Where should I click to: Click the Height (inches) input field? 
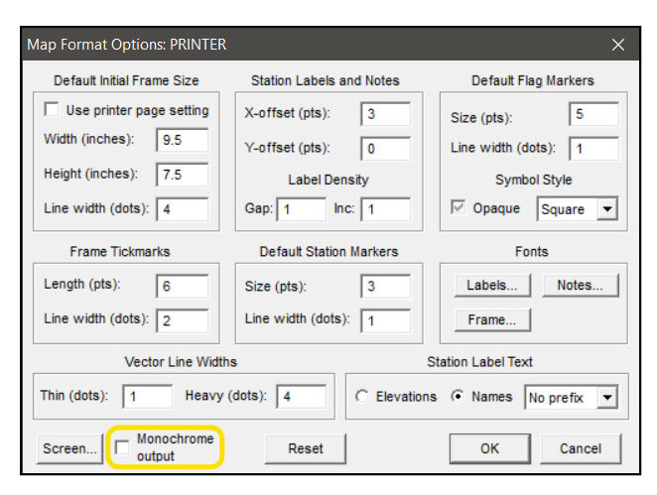click(x=183, y=175)
